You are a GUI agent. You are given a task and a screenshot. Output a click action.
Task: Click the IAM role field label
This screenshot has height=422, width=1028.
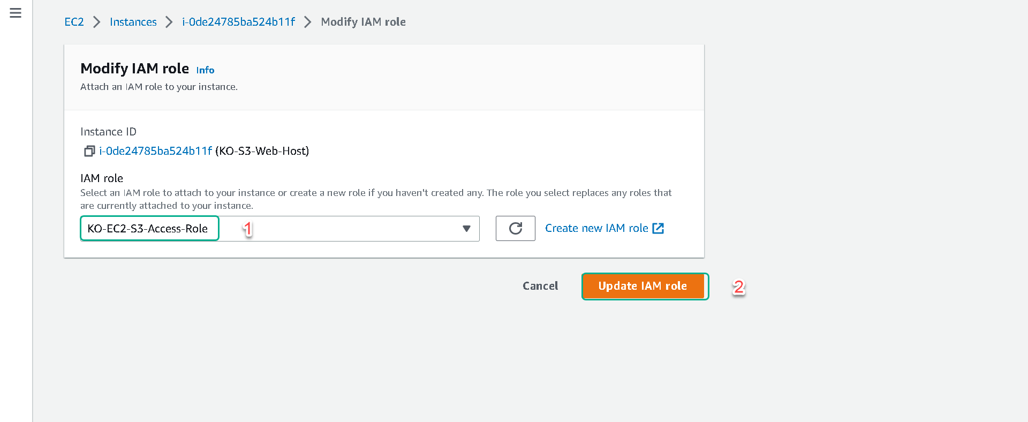(x=102, y=178)
